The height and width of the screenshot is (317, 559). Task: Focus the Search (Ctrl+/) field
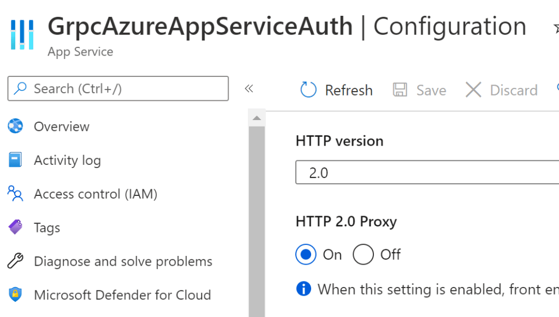pos(118,88)
